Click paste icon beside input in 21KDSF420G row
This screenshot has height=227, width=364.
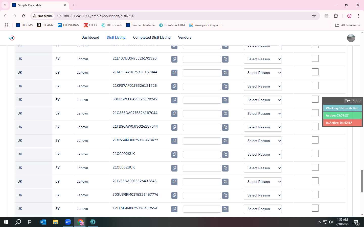coord(225,73)
